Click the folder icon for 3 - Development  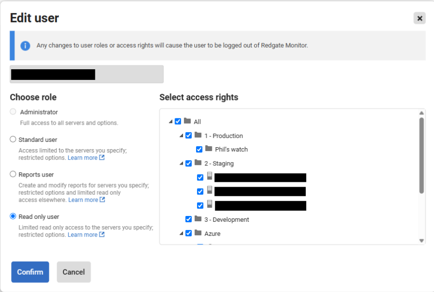(x=198, y=219)
